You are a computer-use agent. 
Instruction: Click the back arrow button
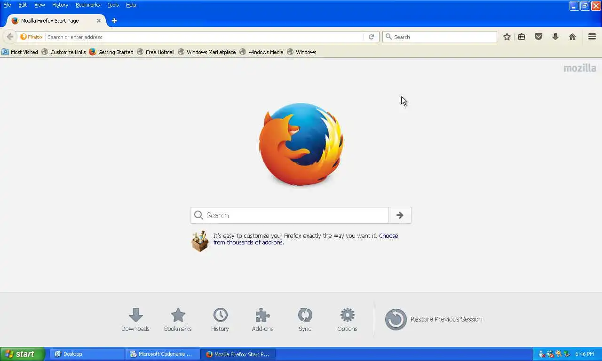(9, 37)
